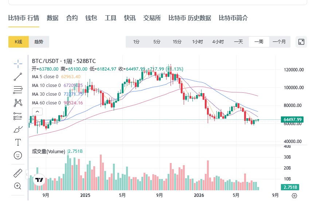Select the text annotation tool
The image size is (313, 207).
tap(18, 142)
